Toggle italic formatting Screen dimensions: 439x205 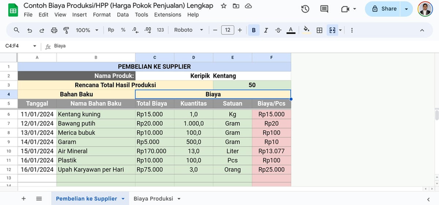pos(266,30)
